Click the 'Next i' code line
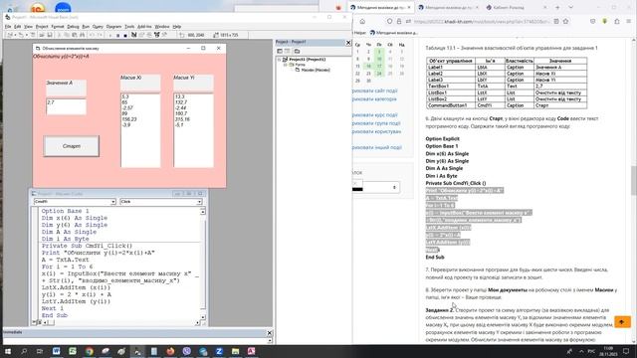The height and width of the screenshot is (358, 637). 52,308
